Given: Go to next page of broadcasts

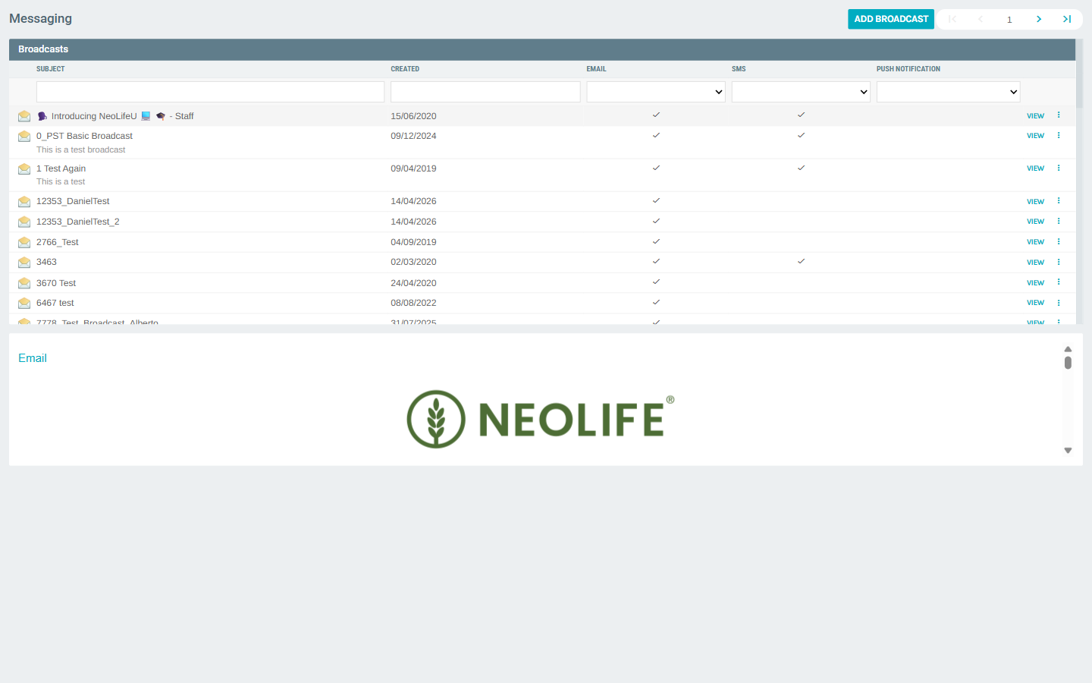Looking at the screenshot, I should coord(1038,19).
